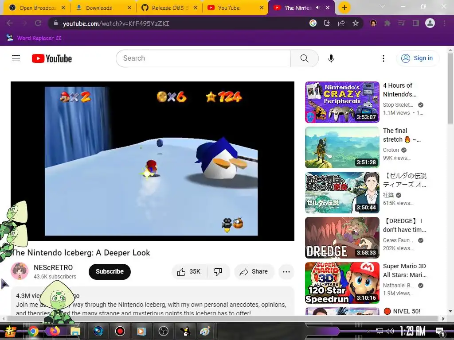Viewport: 454px width, 340px height.
Task: Open OBS Studio from taskbar
Action: pyautogui.click(x=163, y=331)
